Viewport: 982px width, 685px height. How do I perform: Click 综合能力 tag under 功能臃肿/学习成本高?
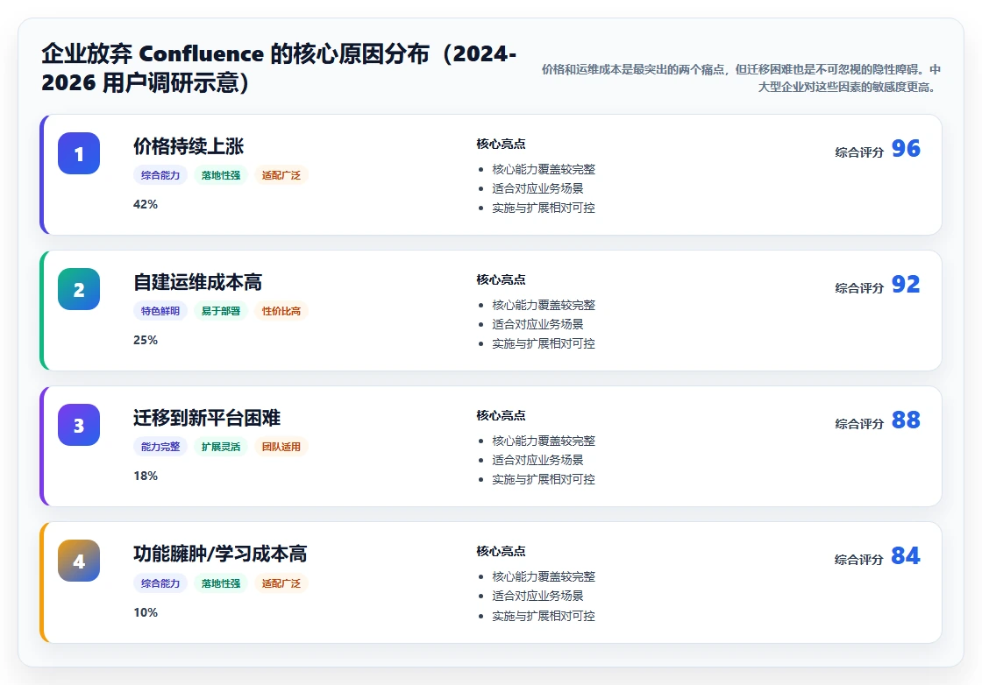point(160,583)
